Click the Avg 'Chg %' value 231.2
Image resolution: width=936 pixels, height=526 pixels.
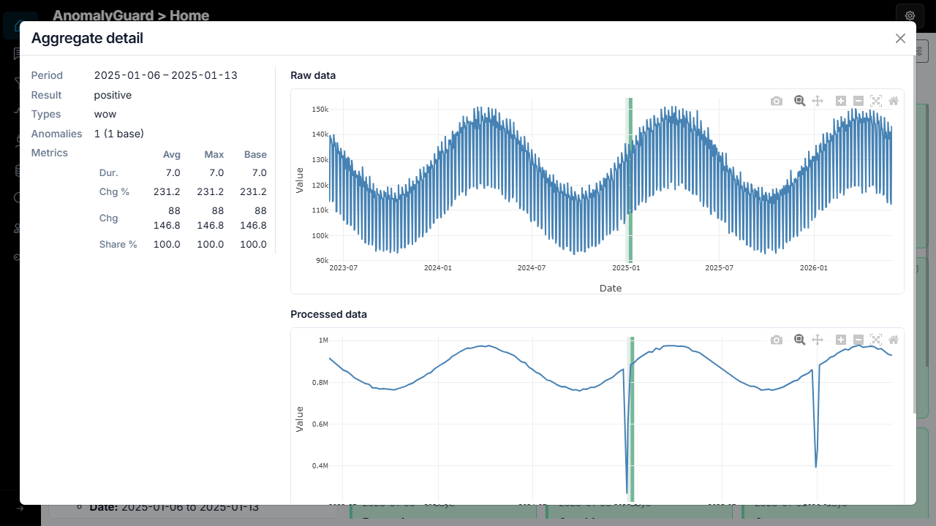[x=167, y=191]
